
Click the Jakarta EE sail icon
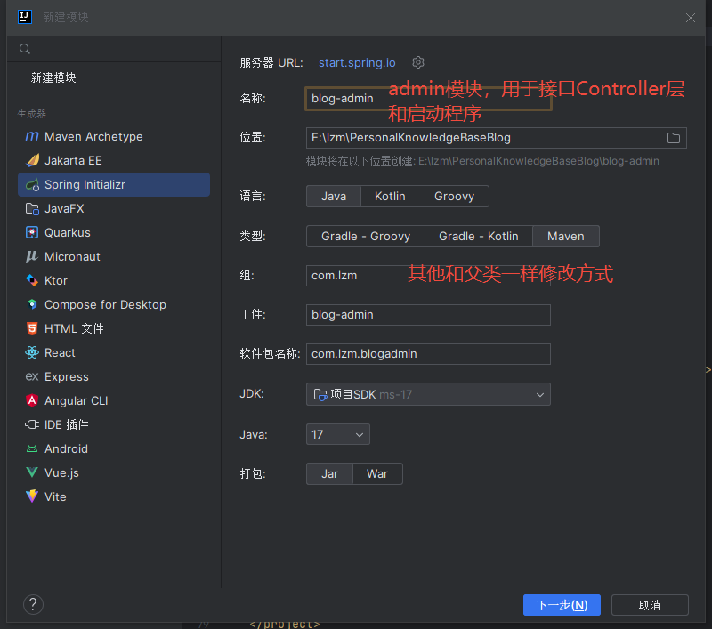(32, 160)
